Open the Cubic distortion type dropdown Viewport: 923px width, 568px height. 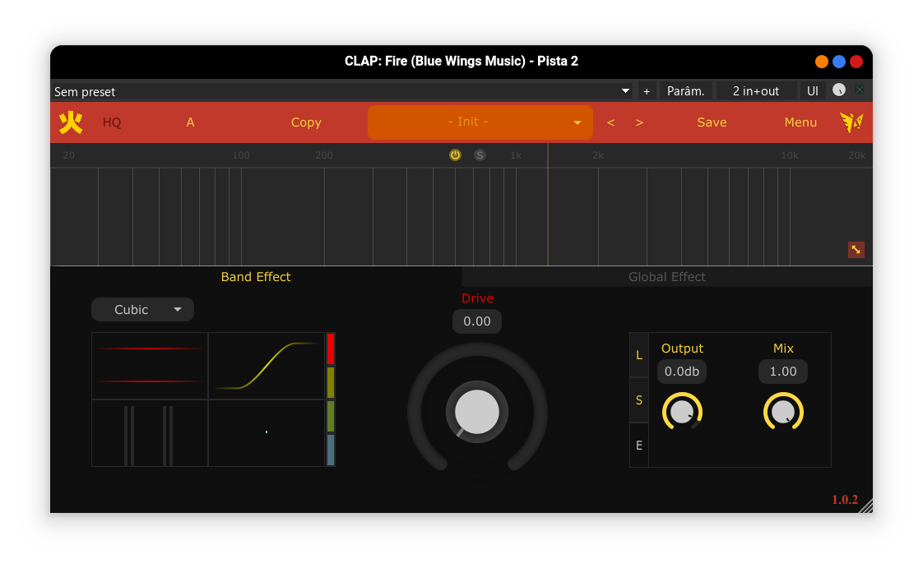point(142,310)
